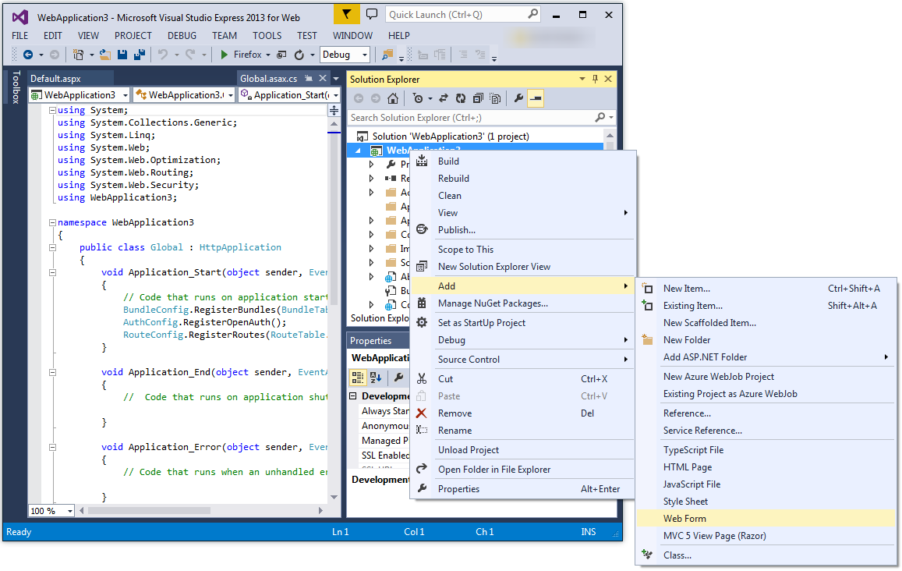Click the Find in Files toolbar icon
Screen dimensions: 902x571
(387, 55)
